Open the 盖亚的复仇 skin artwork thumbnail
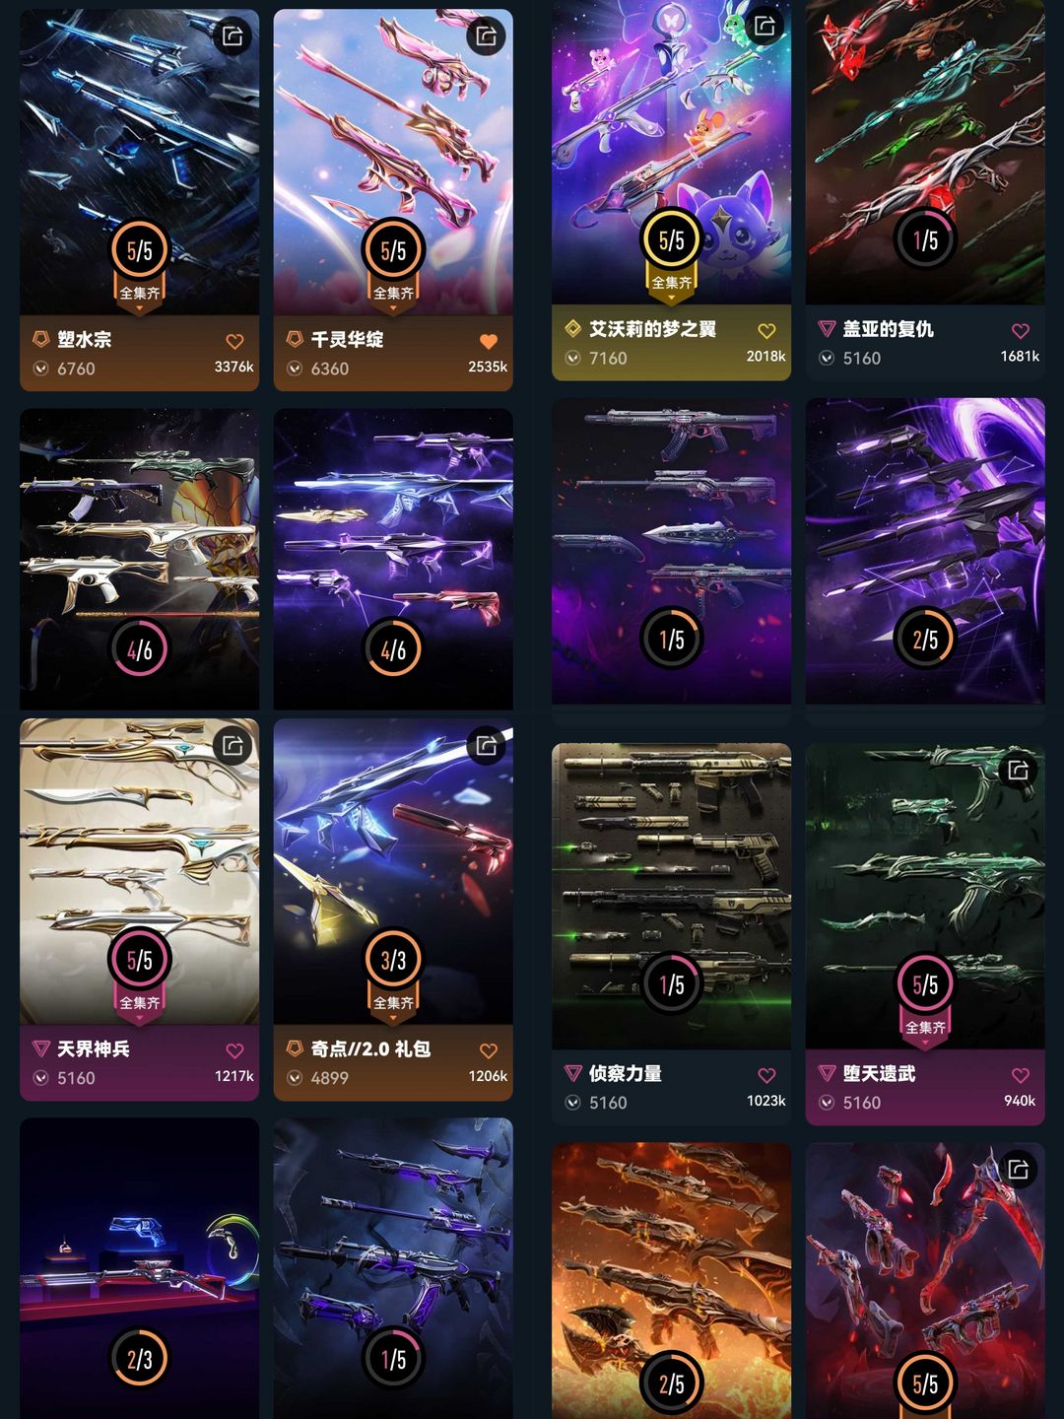Viewport: 1064px width, 1419px height. tap(925, 152)
